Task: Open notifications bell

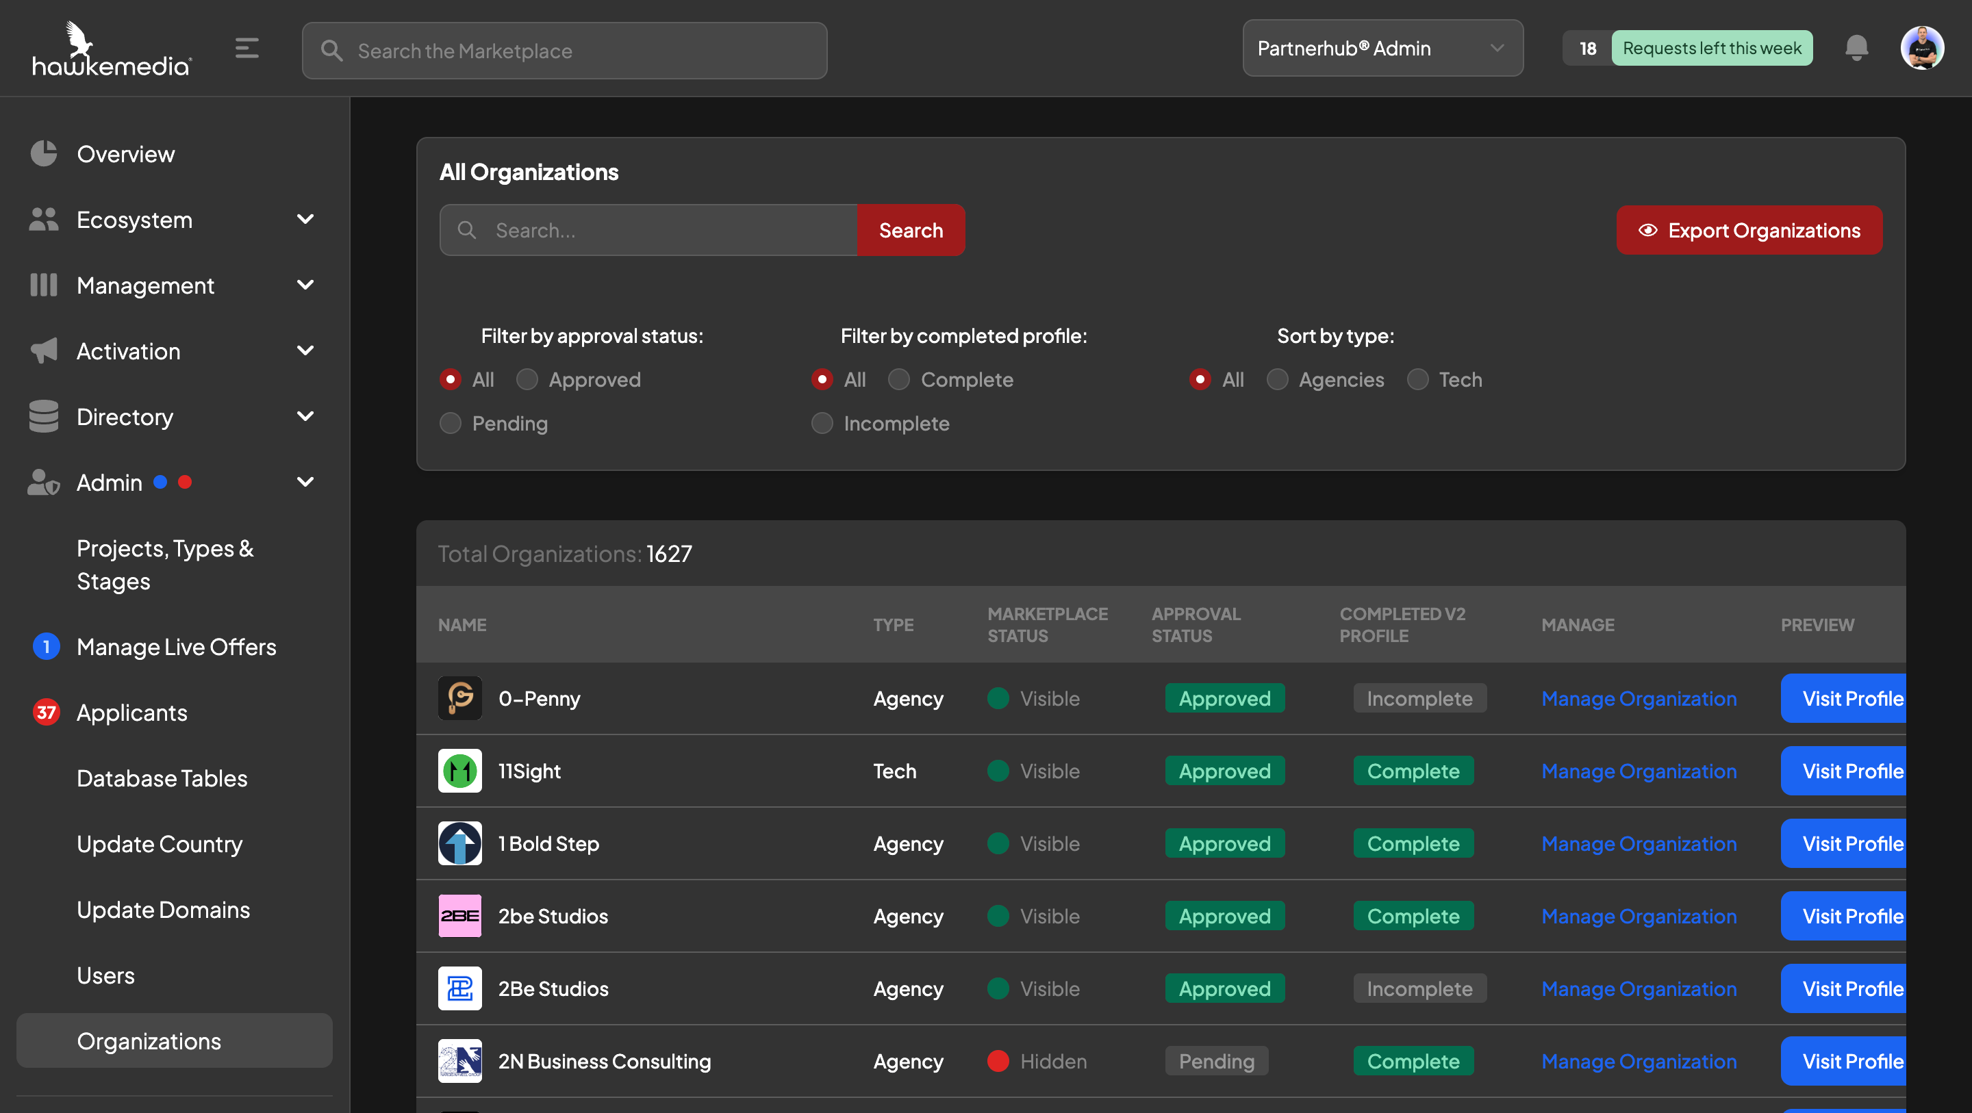Action: (1856, 48)
